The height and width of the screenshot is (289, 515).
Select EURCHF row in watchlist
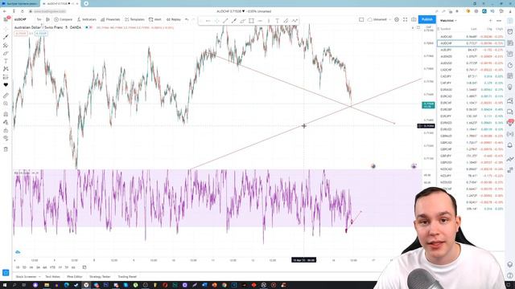pos(471,103)
